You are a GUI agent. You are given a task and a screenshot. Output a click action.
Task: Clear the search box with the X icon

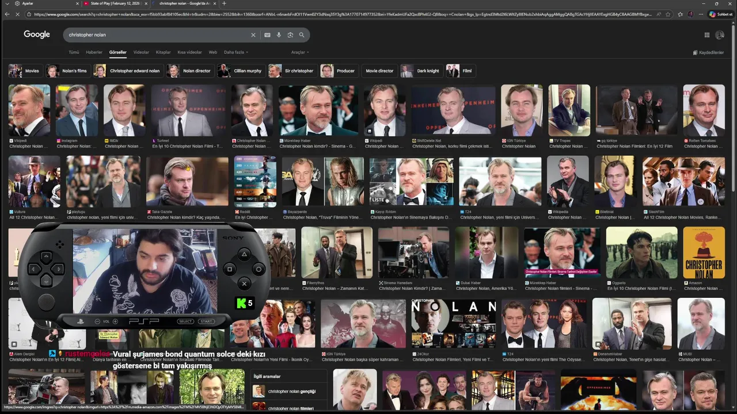[x=253, y=35]
